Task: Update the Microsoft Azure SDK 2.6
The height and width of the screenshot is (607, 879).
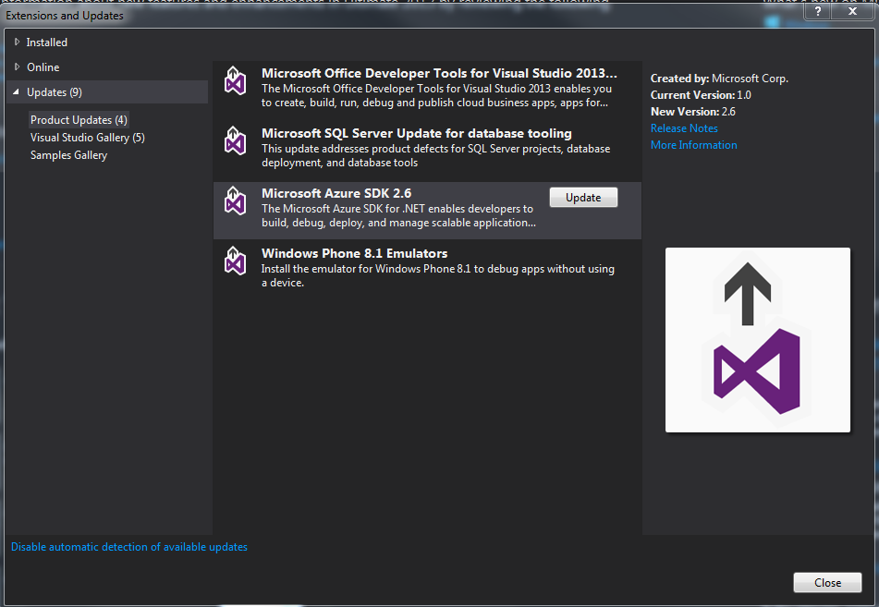Action: [583, 198]
